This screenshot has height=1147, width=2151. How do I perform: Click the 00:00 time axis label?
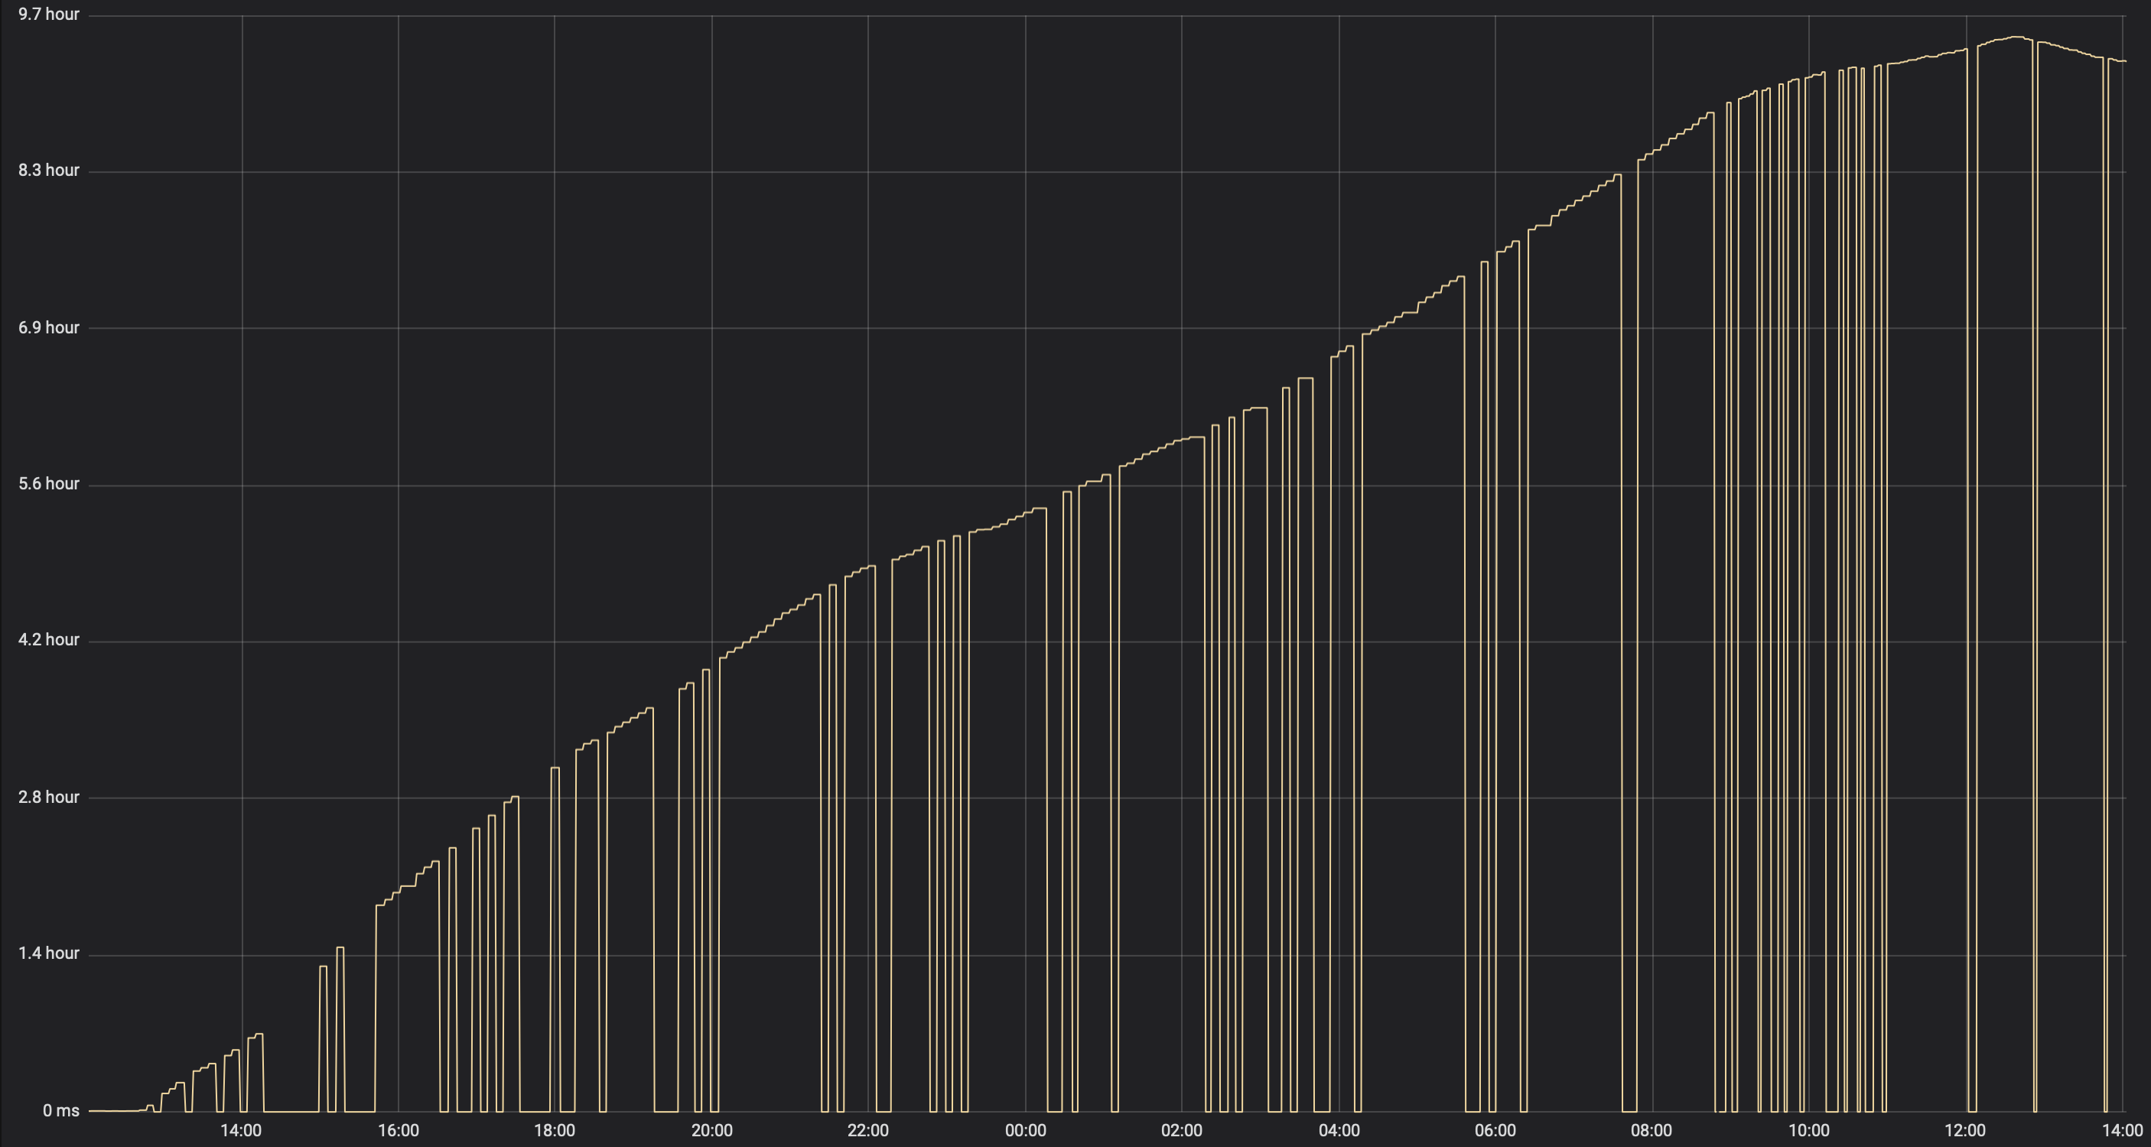pyautogui.click(x=1026, y=1130)
